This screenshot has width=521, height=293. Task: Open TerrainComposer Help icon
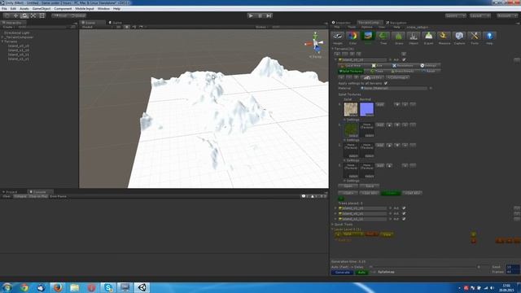click(489, 36)
